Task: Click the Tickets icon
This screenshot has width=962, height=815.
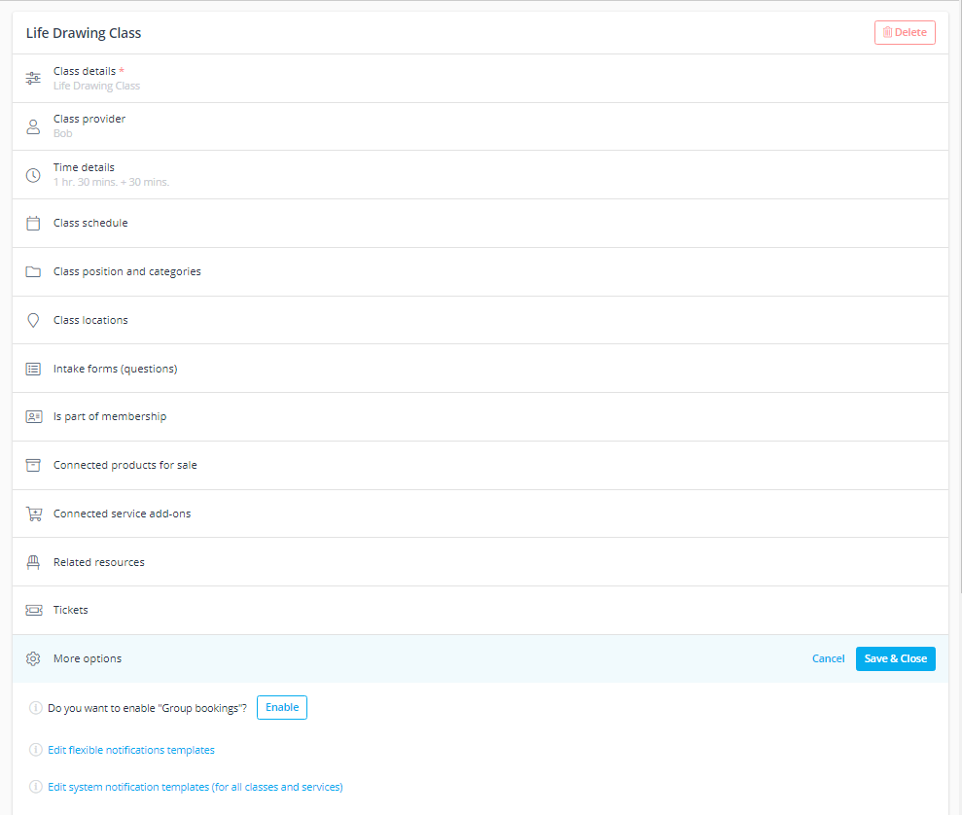Action: (x=33, y=610)
